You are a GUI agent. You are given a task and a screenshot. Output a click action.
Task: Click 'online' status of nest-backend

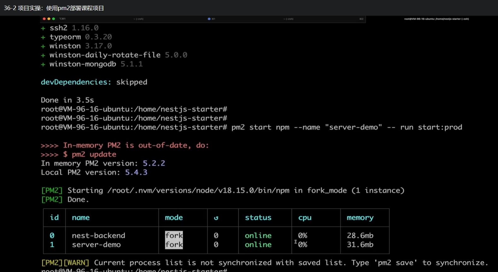pyautogui.click(x=258, y=236)
